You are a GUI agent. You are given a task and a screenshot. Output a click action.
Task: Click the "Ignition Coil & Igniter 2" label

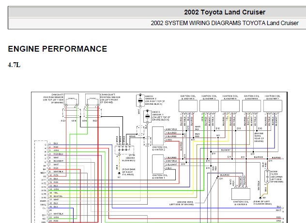(160, 148)
